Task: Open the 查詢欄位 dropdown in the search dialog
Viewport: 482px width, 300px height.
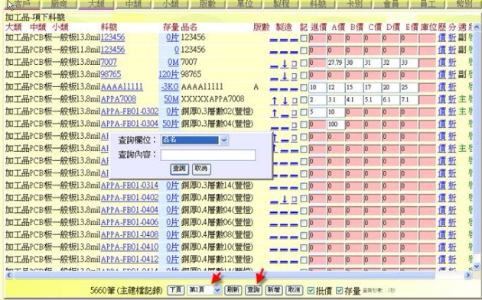Action: [223, 140]
